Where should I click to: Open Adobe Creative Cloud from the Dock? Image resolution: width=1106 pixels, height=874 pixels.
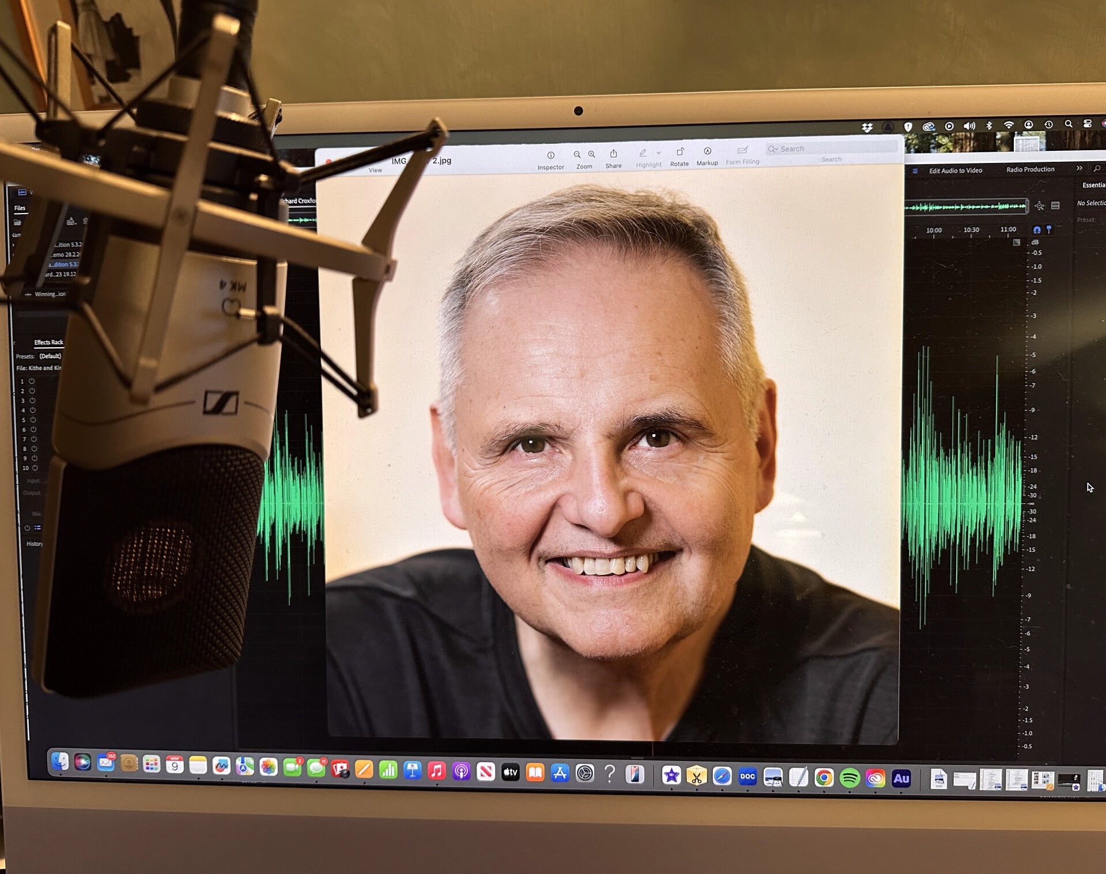tap(875, 778)
